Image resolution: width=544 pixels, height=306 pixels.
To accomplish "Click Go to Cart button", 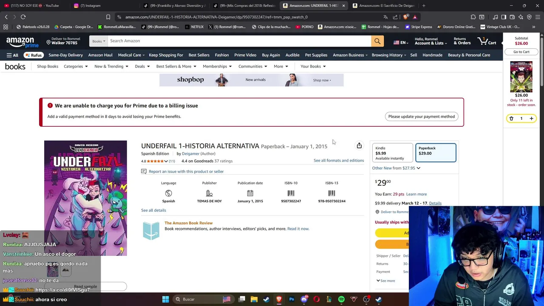I will click(521, 52).
